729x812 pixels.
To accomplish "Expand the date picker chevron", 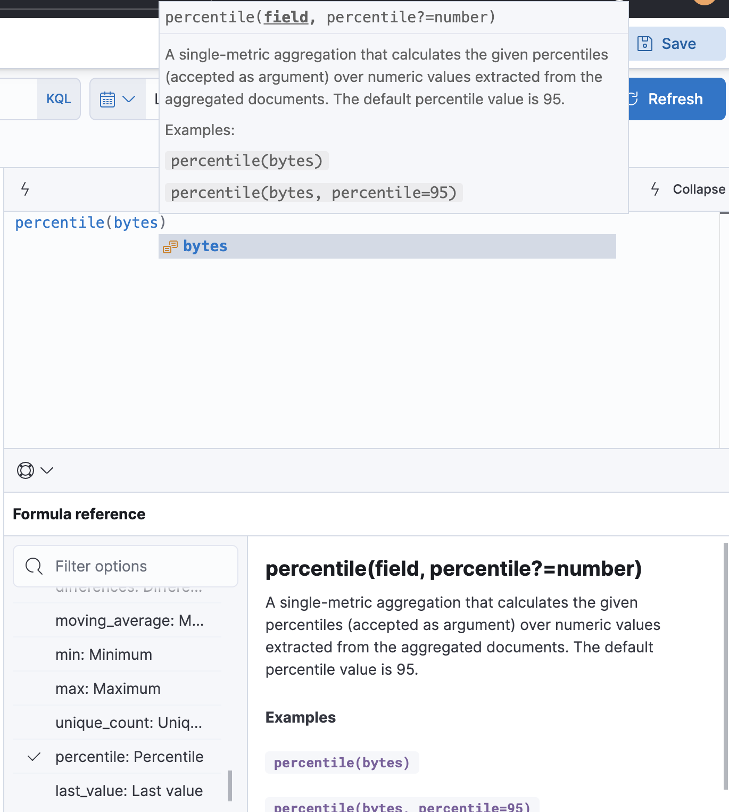I will pyautogui.click(x=129, y=99).
